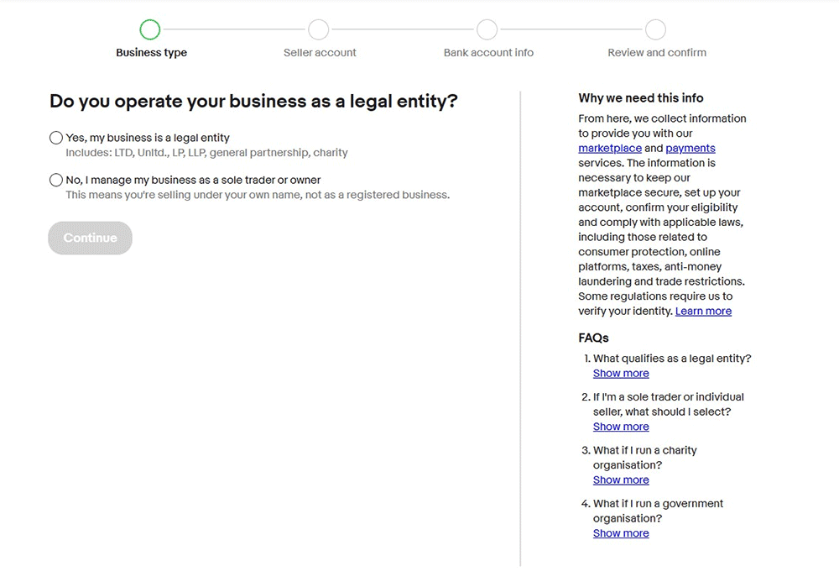Show more for government organisation FAQ

(x=621, y=533)
